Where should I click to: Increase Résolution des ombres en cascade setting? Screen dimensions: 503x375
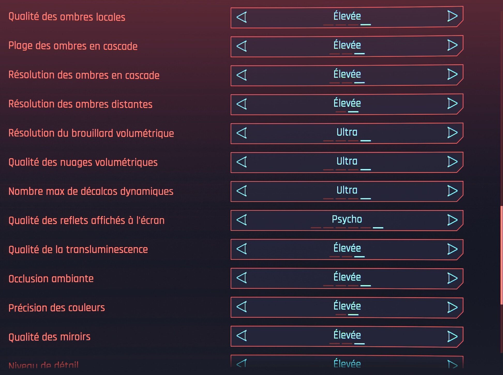click(x=452, y=74)
